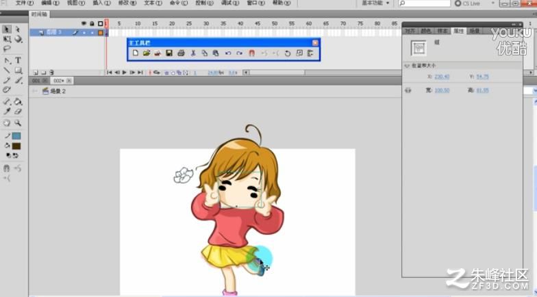Toggle lock width and height link icon
Image resolution: width=537 pixels, height=297 pixels.
[408, 90]
